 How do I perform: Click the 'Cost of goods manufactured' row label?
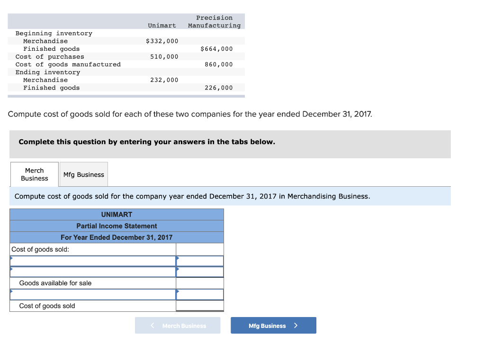click(x=68, y=64)
